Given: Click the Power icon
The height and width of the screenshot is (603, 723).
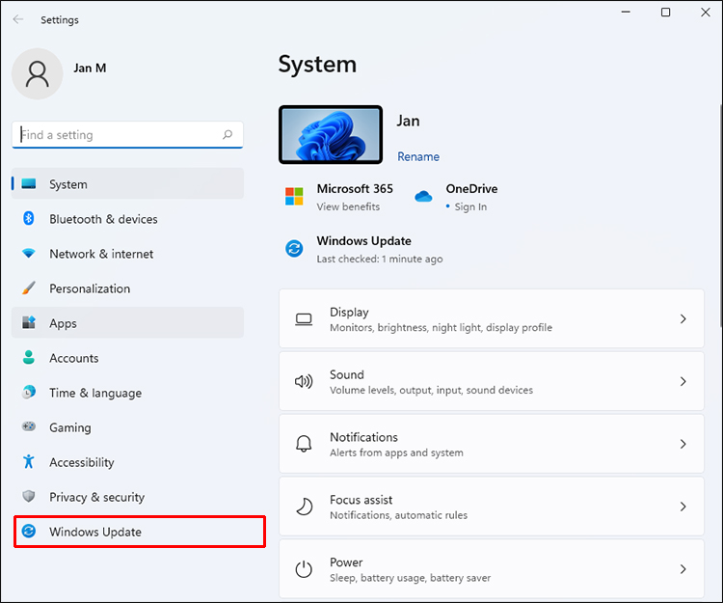Looking at the screenshot, I should coord(304,569).
